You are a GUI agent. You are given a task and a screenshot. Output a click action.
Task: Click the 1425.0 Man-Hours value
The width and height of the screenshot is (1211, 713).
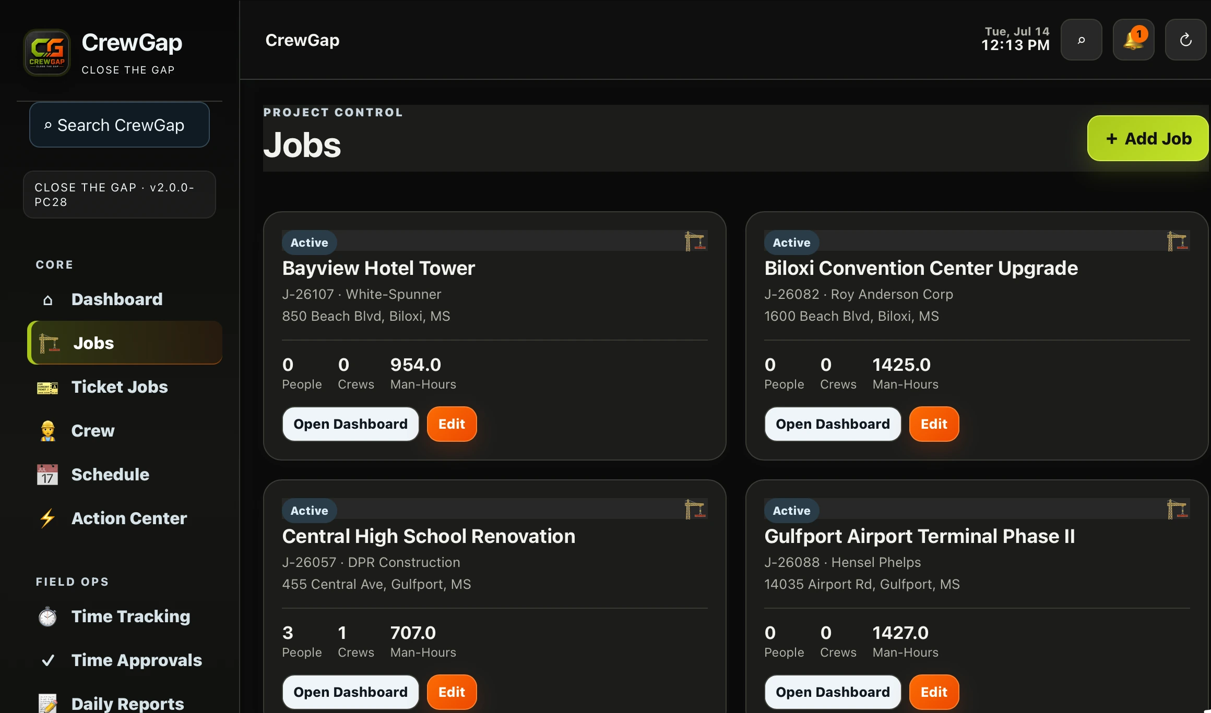tap(901, 365)
